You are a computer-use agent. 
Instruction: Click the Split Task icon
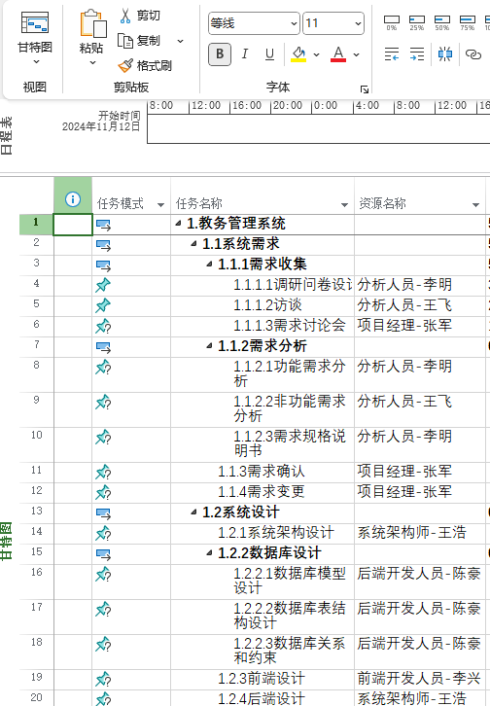445,54
